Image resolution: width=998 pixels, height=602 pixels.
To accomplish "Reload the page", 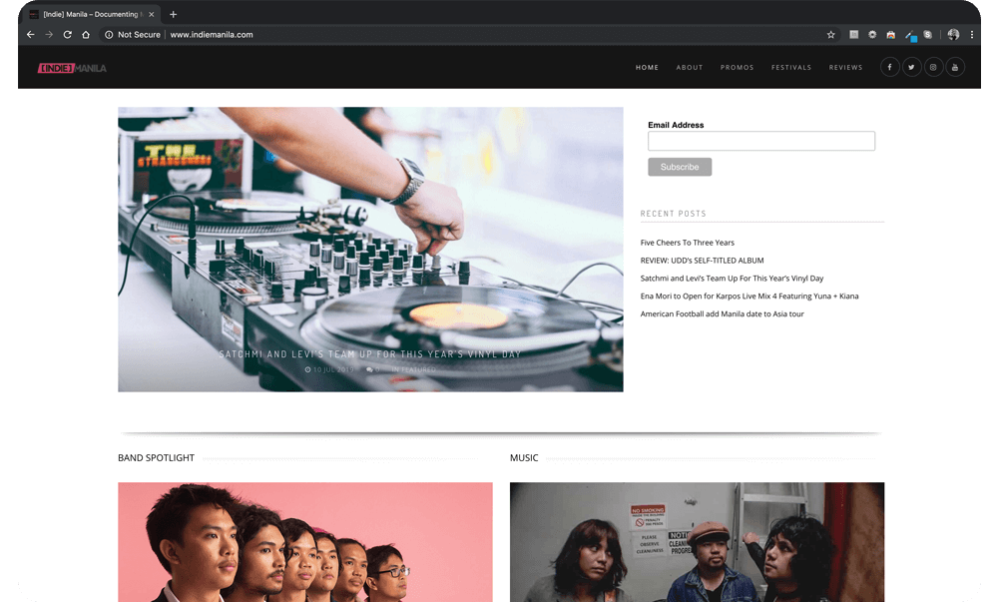I will click(67, 35).
